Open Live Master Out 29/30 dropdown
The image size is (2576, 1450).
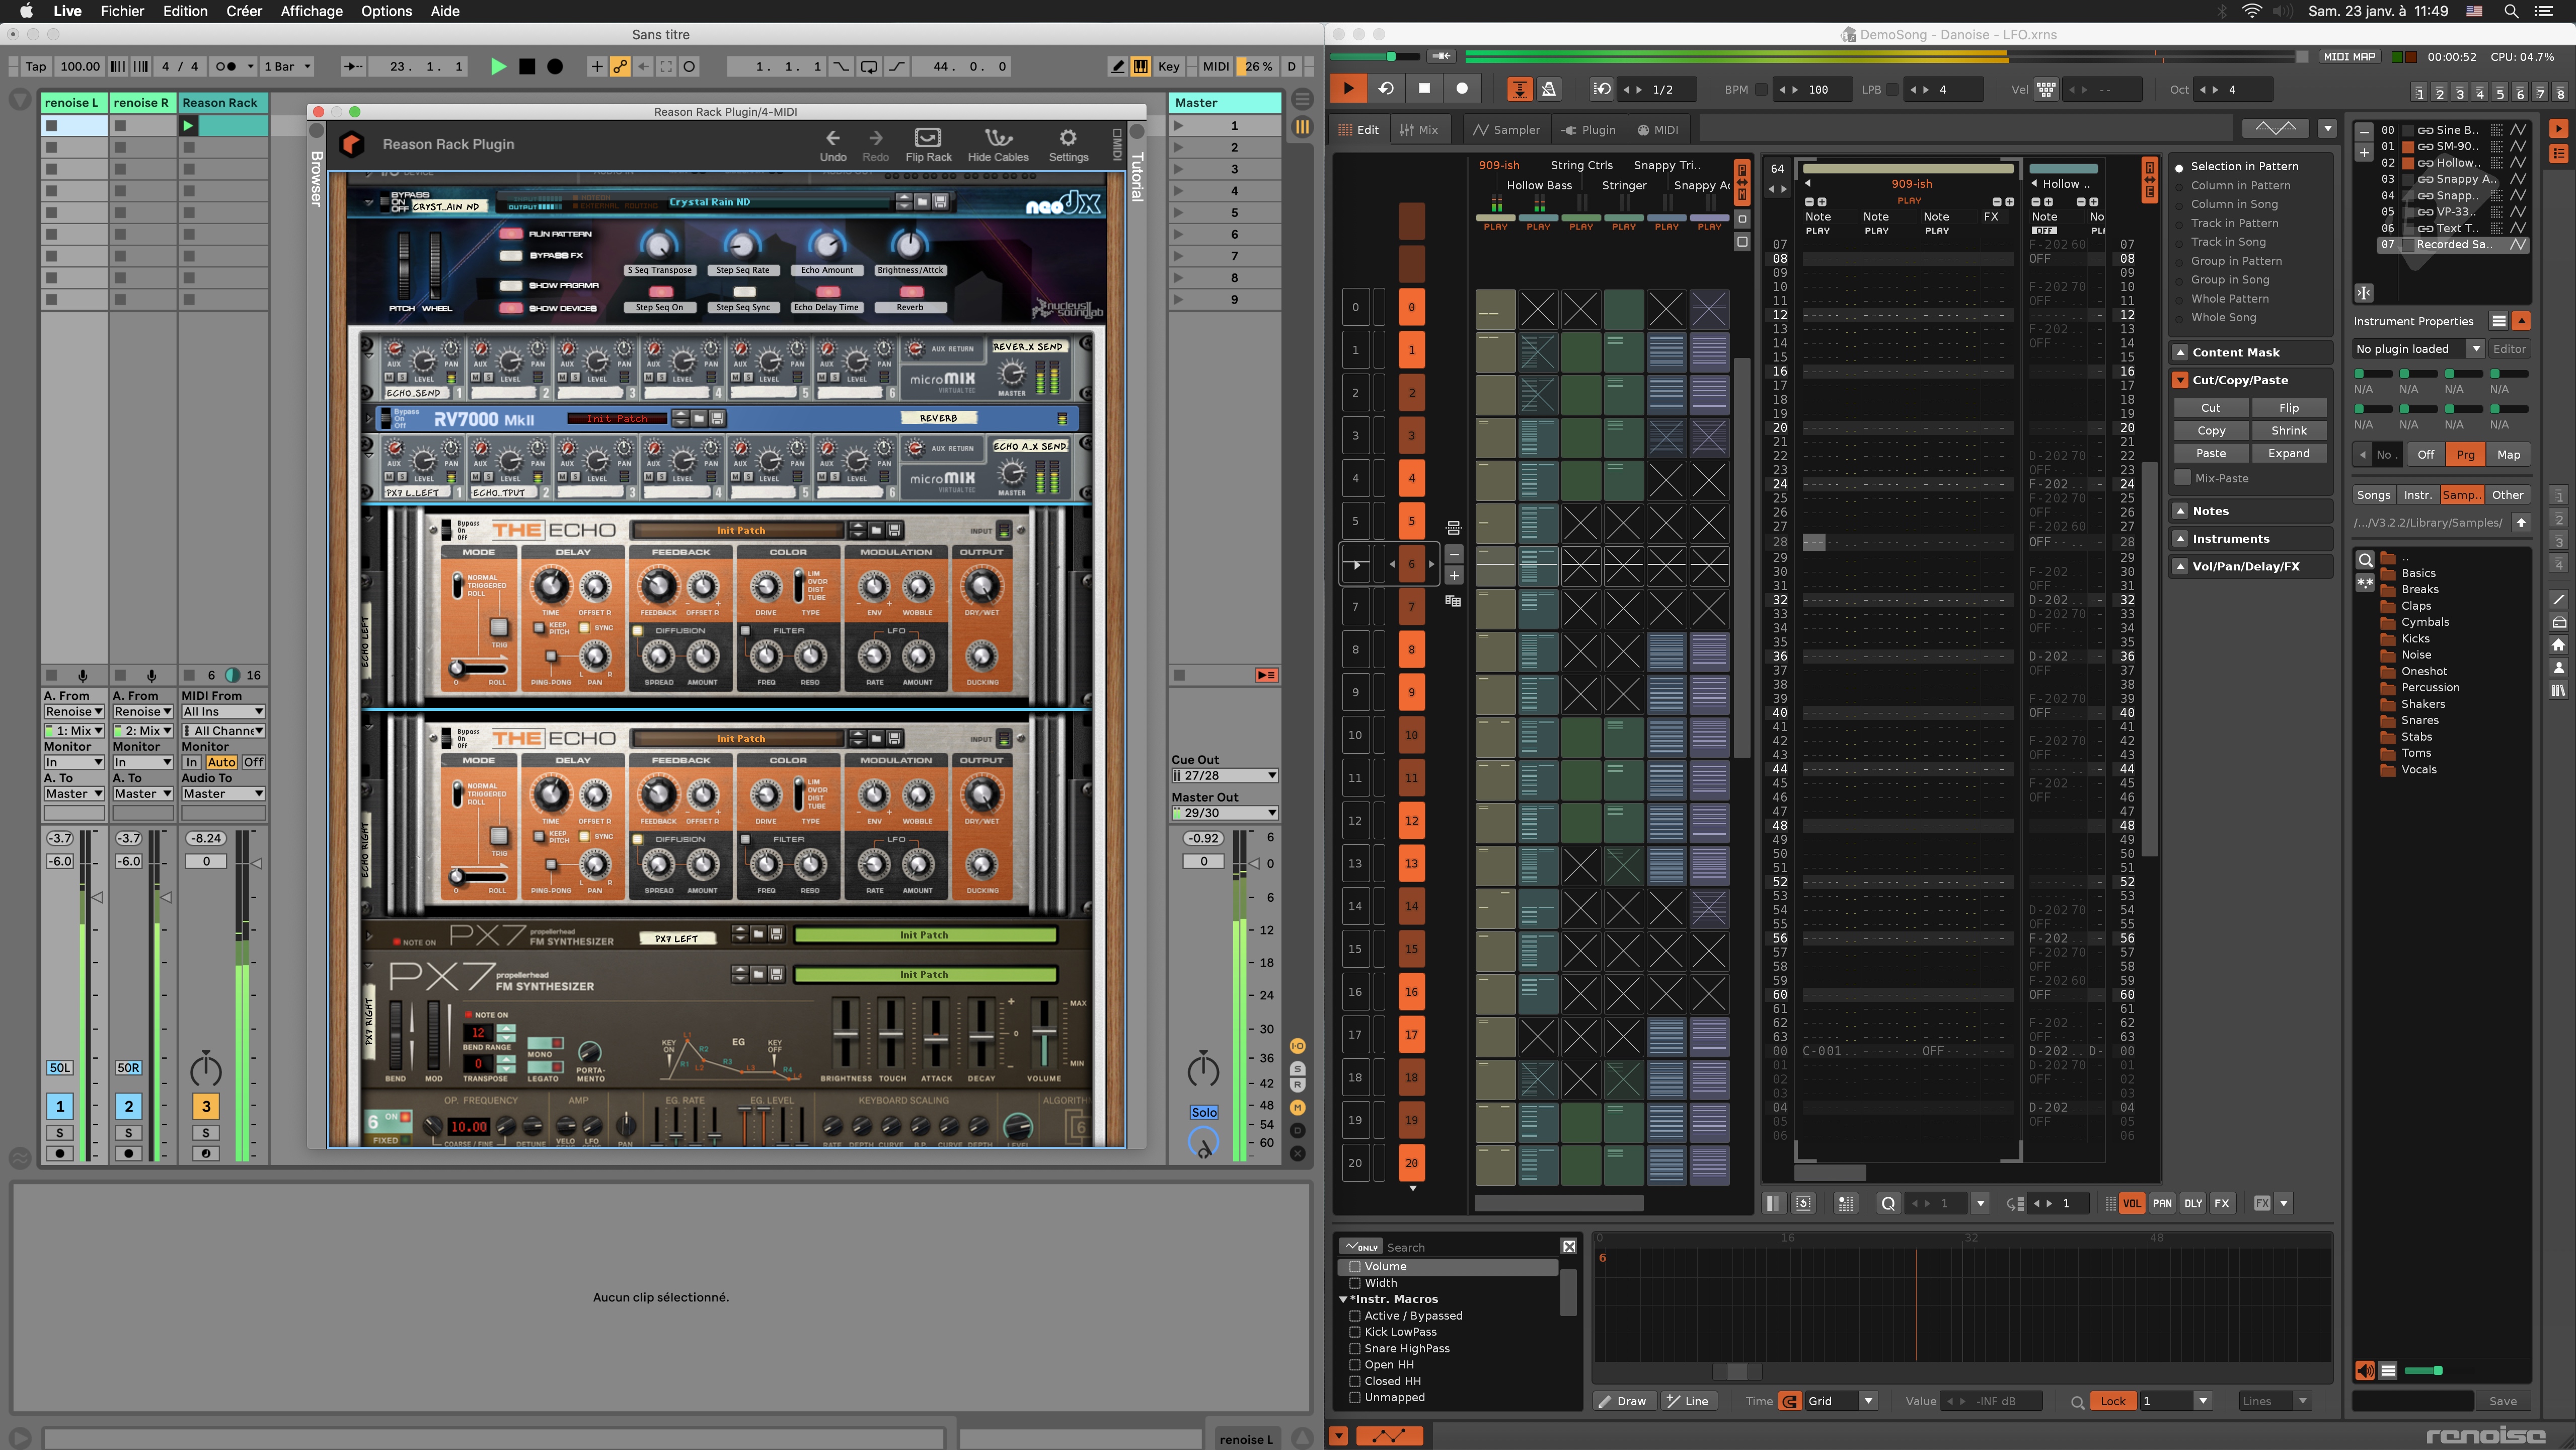coord(1224,813)
